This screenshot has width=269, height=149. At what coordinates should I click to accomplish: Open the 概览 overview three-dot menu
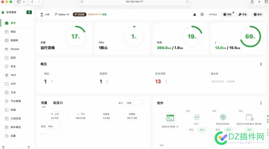point(261,64)
